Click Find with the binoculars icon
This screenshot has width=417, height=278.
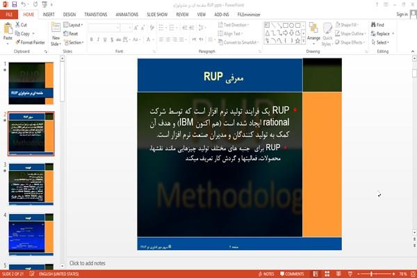(377, 25)
